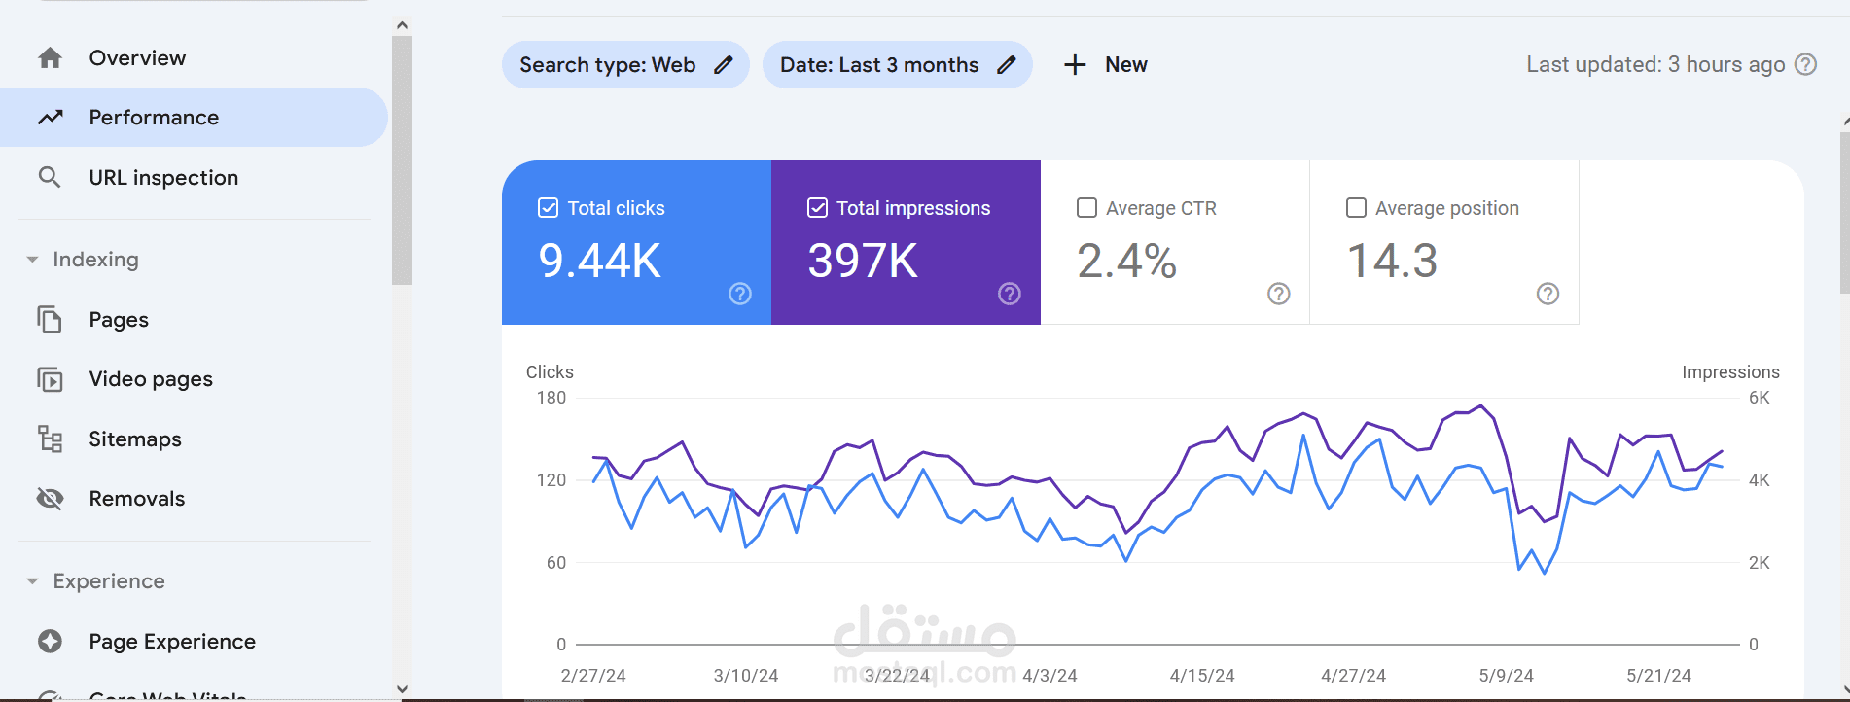1850x702 pixels.
Task: Uncheck the Total impressions checkbox
Action: (818, 208)
